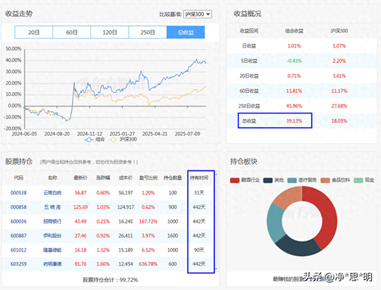Viewport: 381px width, 290px height.
Task: Switch to the 60日 chart tab
Action: coord(71,33)
